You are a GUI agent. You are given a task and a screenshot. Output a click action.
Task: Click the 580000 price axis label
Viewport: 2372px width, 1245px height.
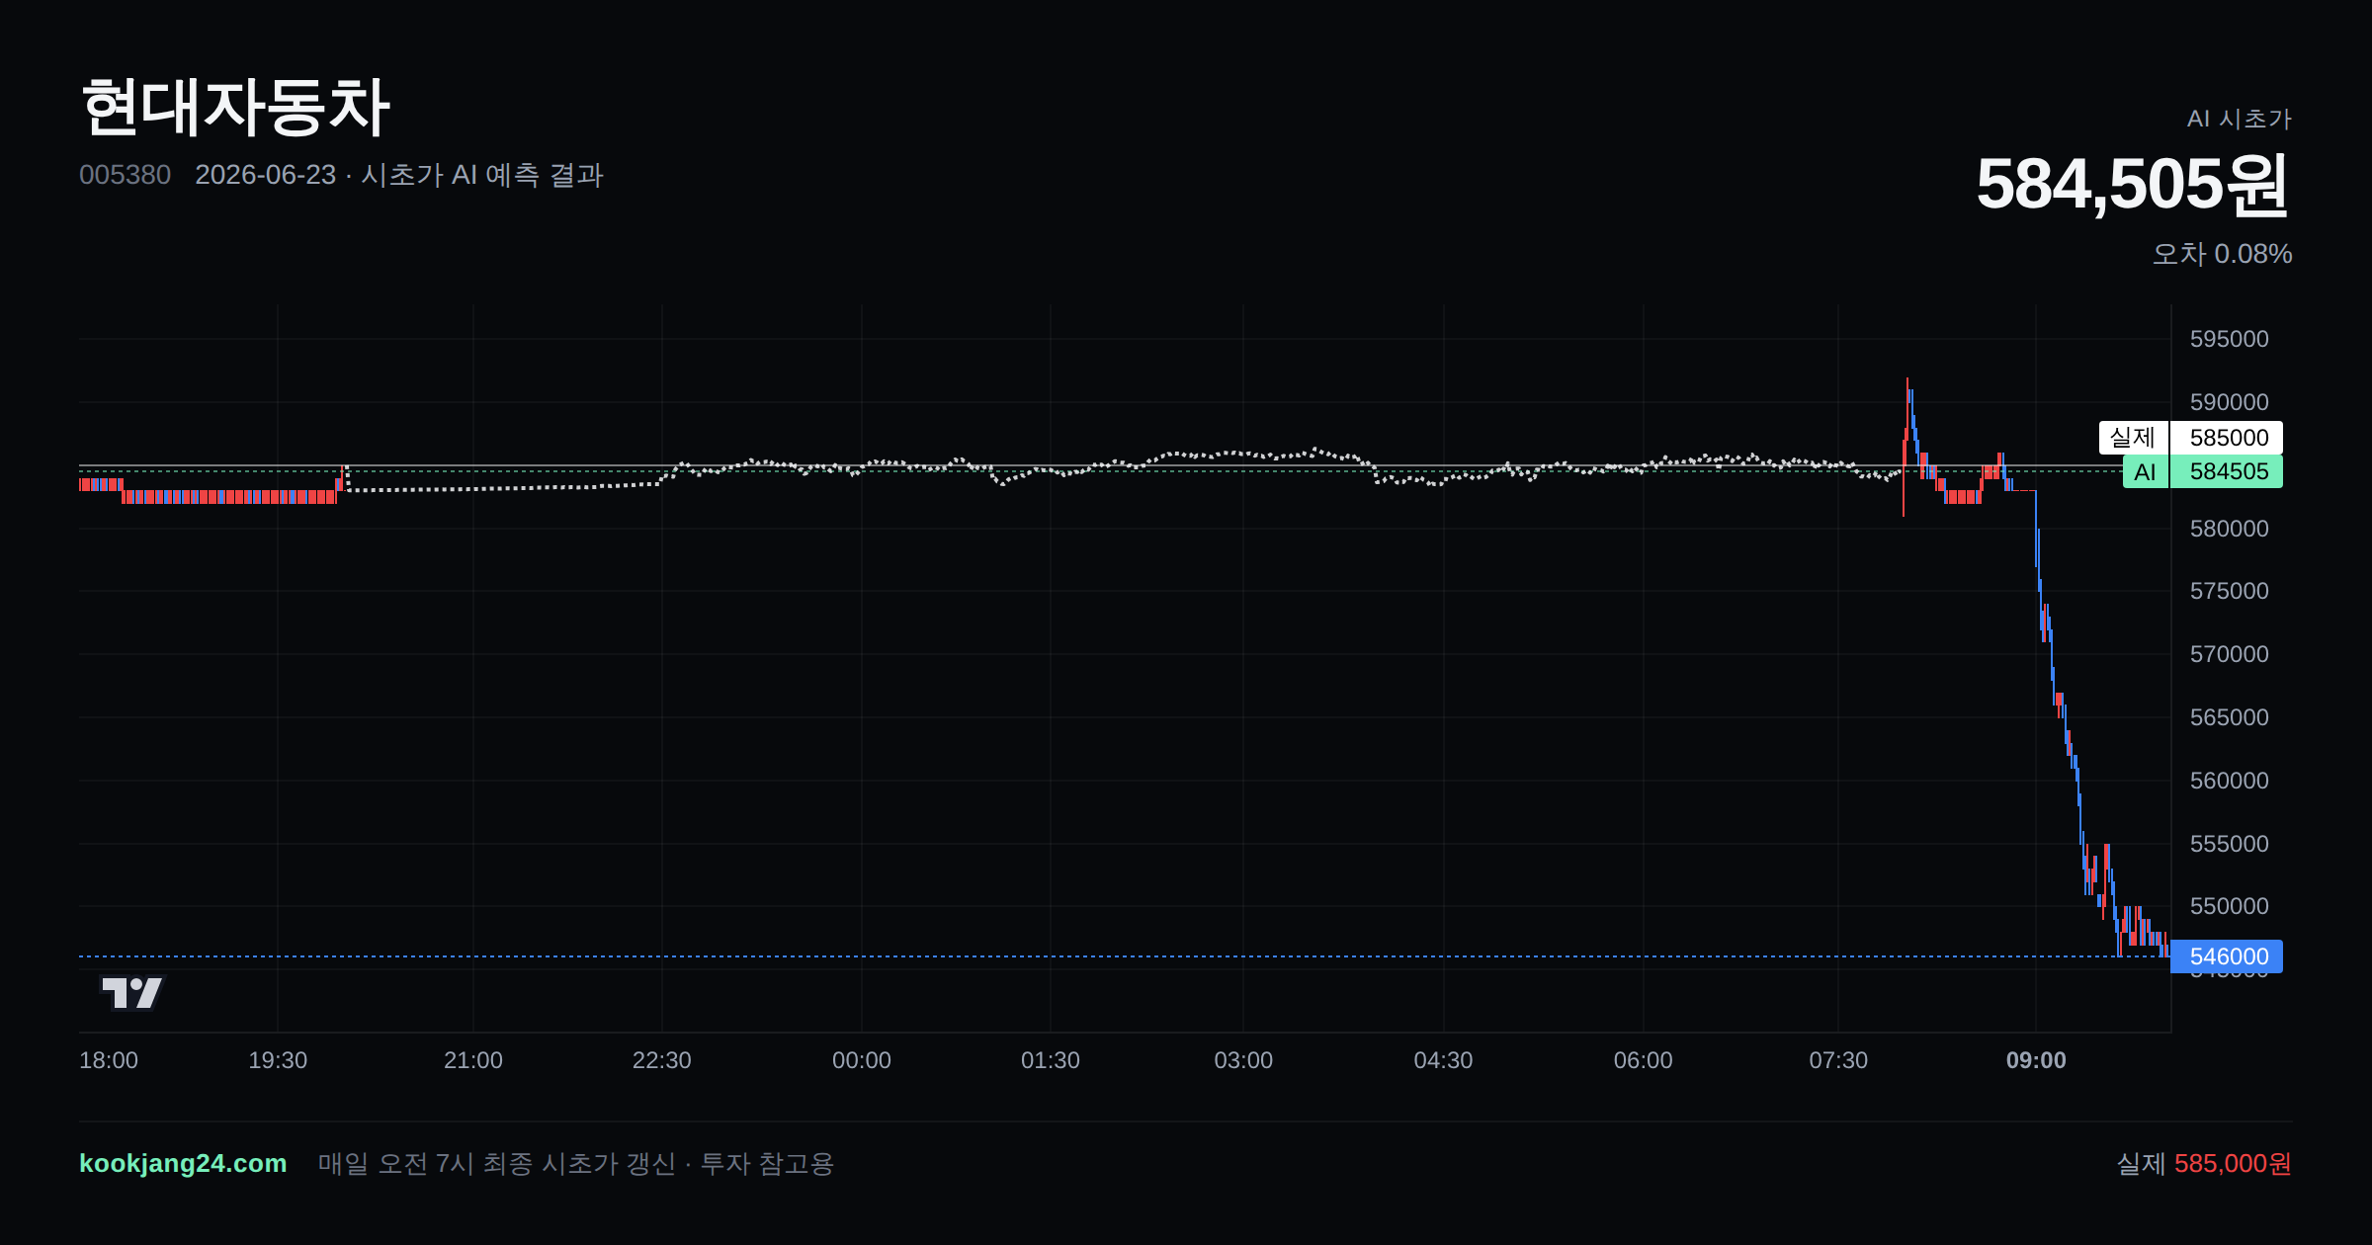click(x=2229, y=529)
